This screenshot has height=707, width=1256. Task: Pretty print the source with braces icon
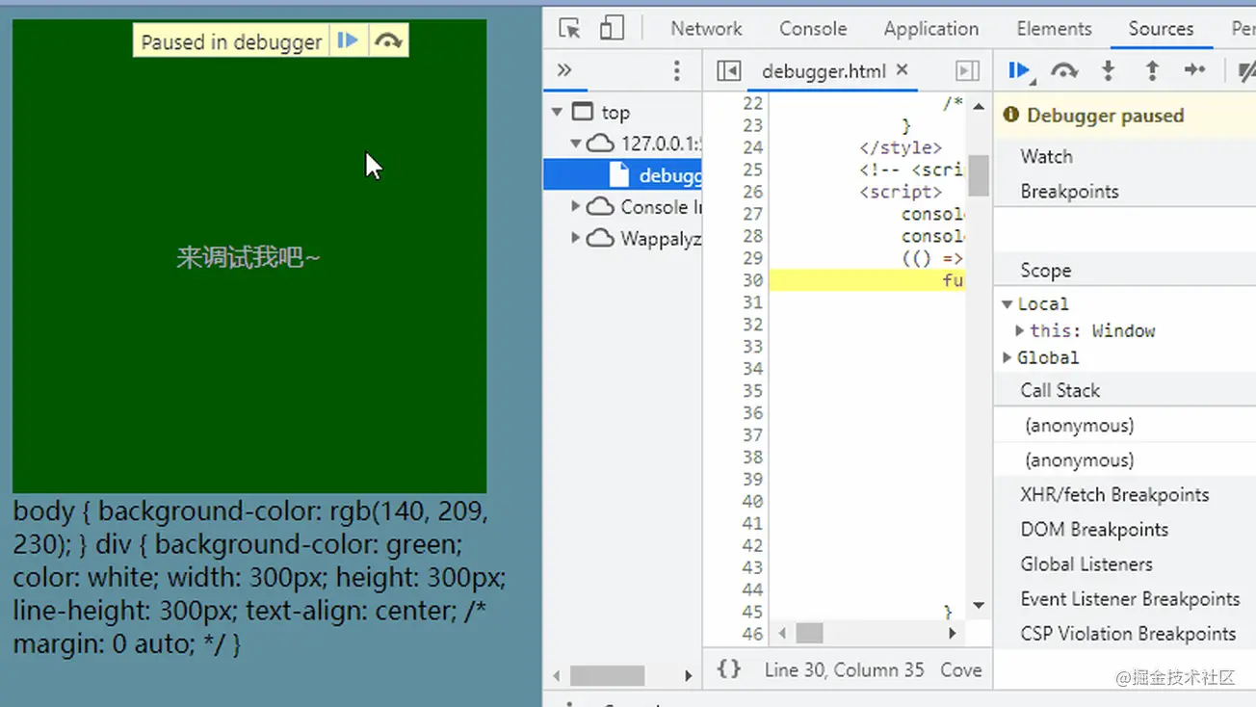pos(729,669)
